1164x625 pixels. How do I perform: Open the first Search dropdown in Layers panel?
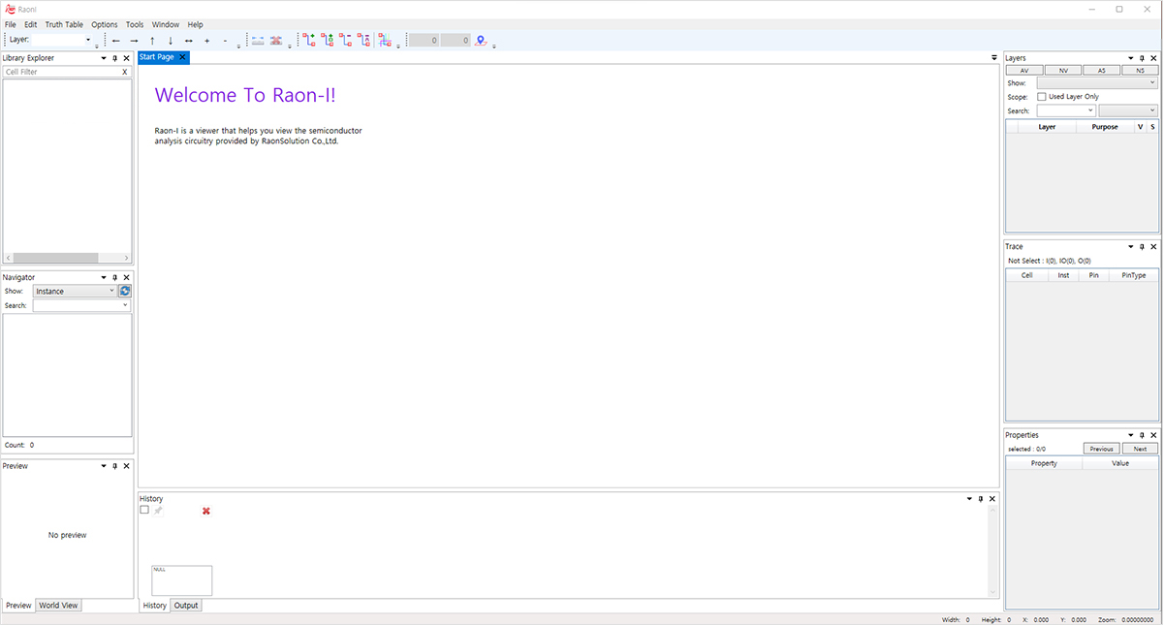1090,110
